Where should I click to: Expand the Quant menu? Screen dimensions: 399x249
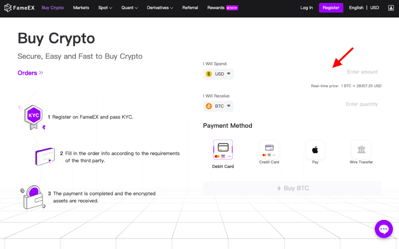click(129, 8)
